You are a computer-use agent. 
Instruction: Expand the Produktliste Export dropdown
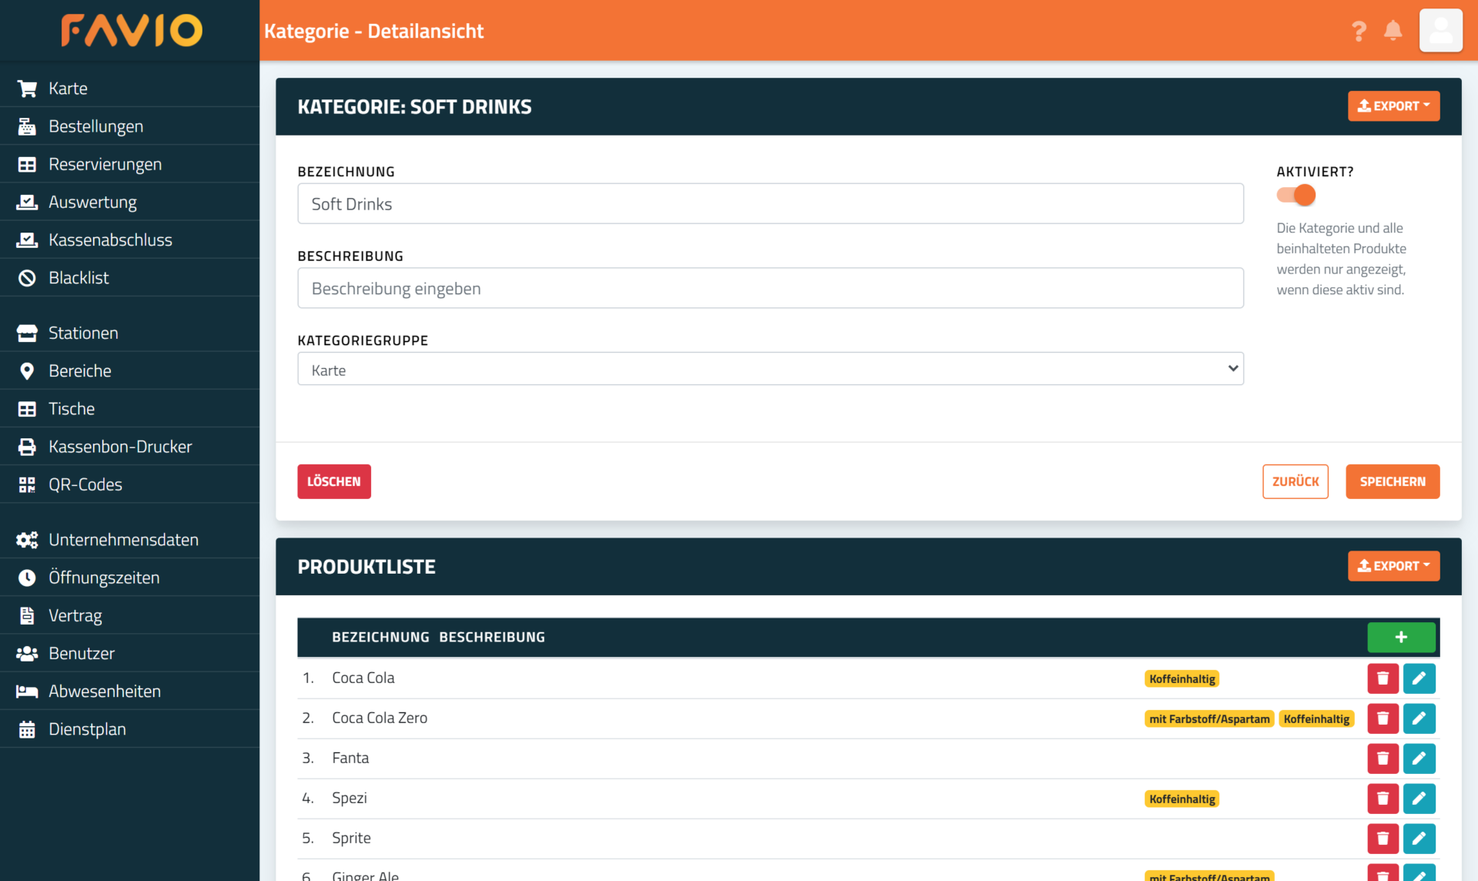(x=1393, y=566)
